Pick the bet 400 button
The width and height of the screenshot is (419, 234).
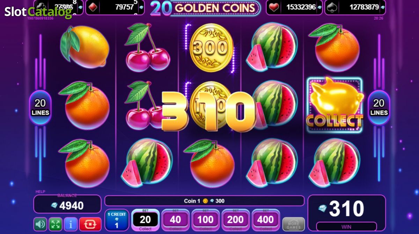[266, 220]
